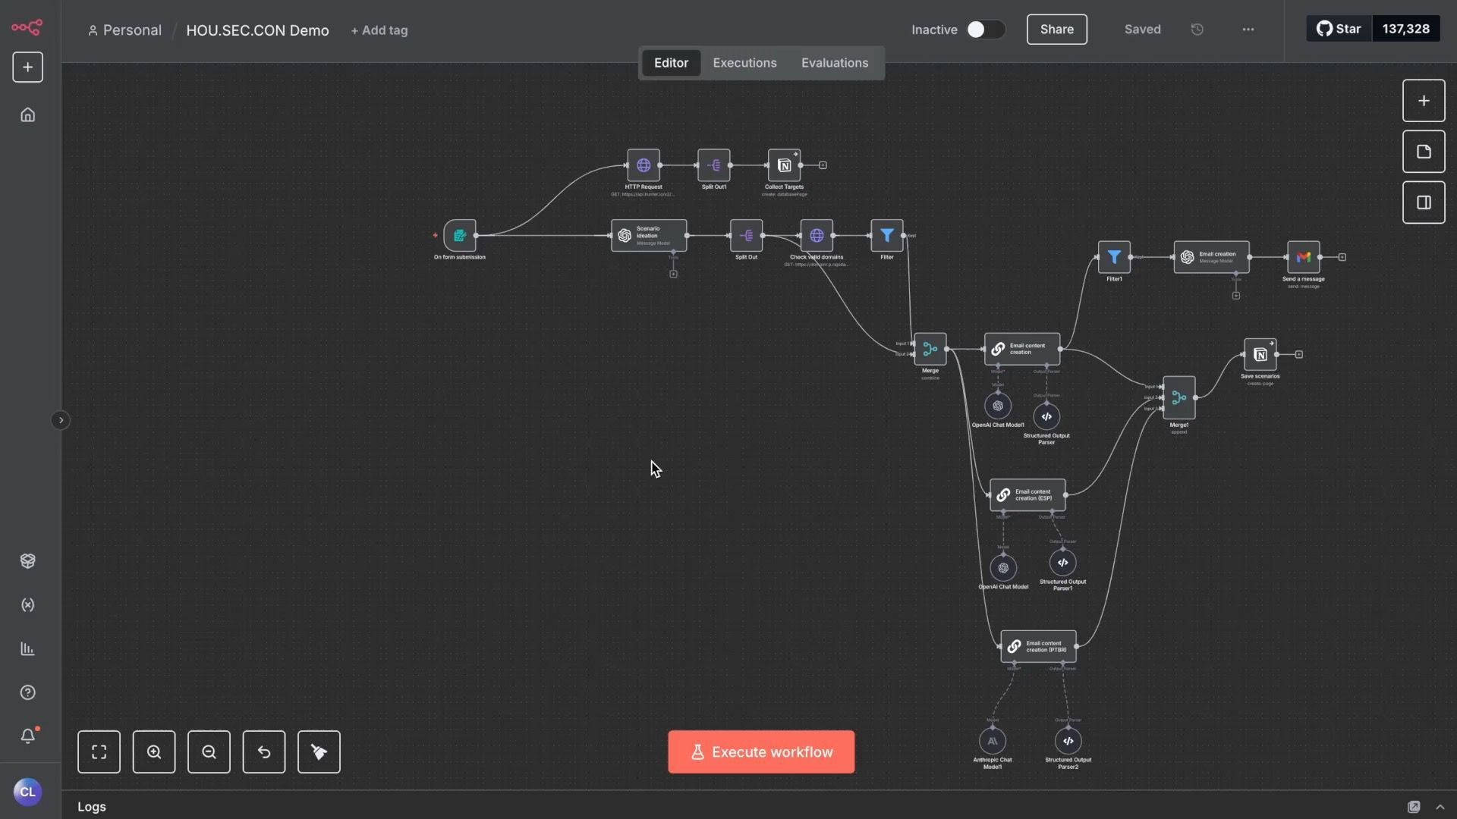Click the Execute workflow button
The height and width of the screenshot is (819, 1457).
(761, 752)
